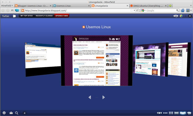The width and height of the screenshot is (193, 116).
Task: Select the single row layout icon
Action: (x=165, y=113)
